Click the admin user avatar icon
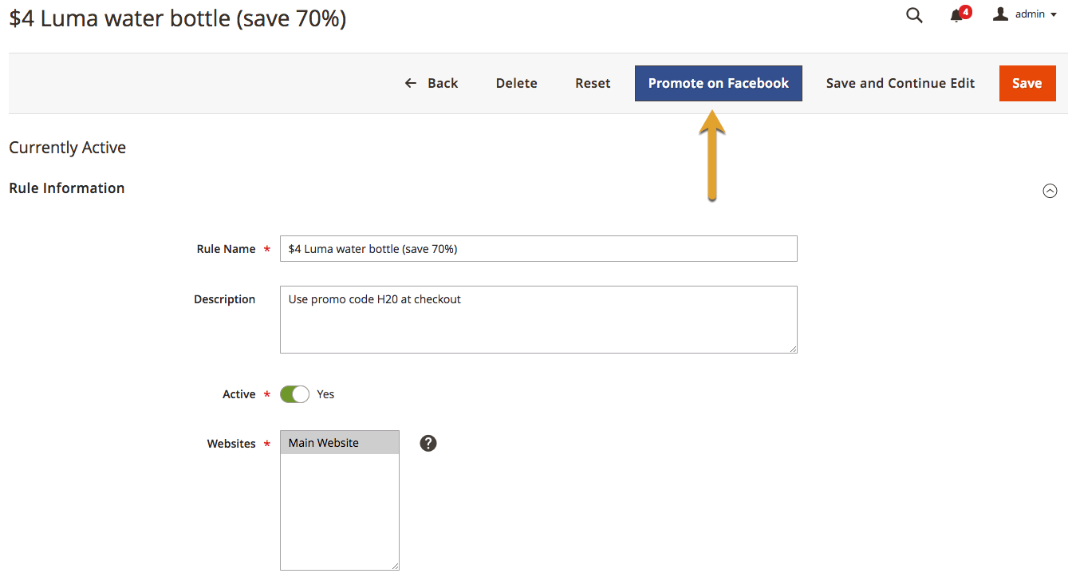Viewport: 1072px width, 581px height. (1000, 14)
